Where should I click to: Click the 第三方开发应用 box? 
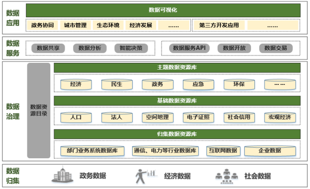219,25
